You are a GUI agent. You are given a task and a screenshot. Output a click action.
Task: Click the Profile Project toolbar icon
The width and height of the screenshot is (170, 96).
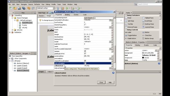[78, 8]
